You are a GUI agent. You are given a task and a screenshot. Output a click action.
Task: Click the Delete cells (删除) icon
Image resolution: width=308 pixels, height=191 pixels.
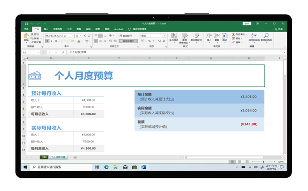coord(217,37)
